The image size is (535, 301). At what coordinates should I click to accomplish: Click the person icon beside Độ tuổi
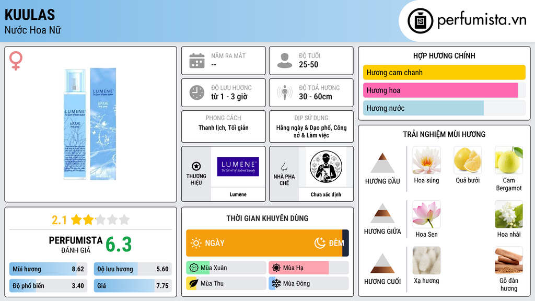(285, 61)
